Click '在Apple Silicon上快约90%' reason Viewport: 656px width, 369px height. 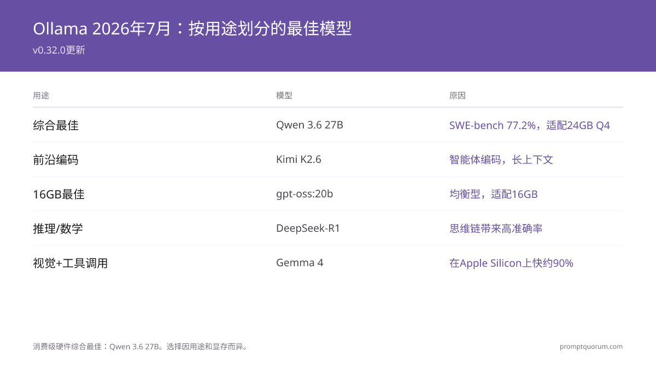click(511, 263)
